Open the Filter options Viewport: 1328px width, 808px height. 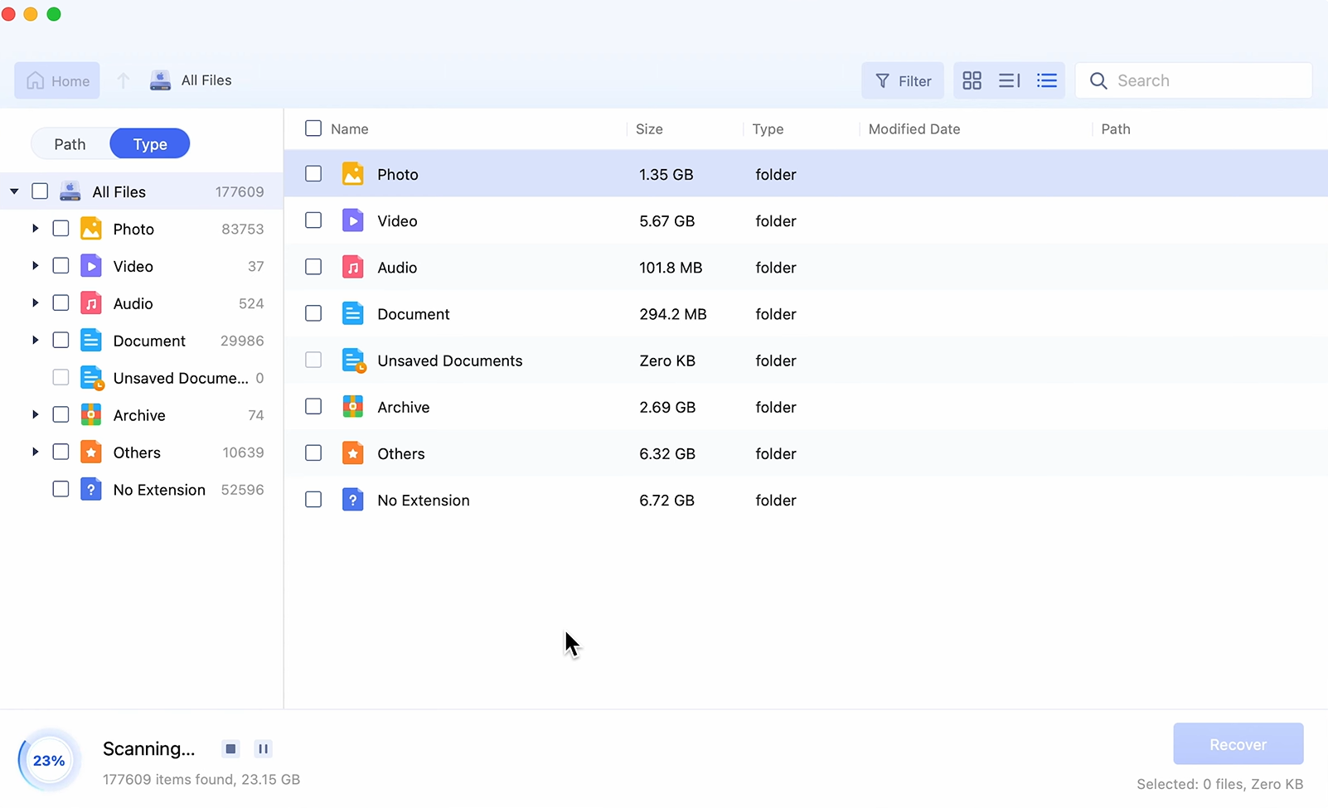pyautogui.click(x=903, y=80)
